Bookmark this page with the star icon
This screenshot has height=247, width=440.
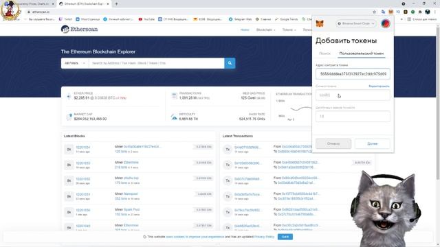[x=374, y=12]
